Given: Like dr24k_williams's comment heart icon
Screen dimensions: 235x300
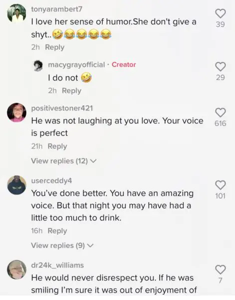Looking at the screenshot, I should coord(221,269).
